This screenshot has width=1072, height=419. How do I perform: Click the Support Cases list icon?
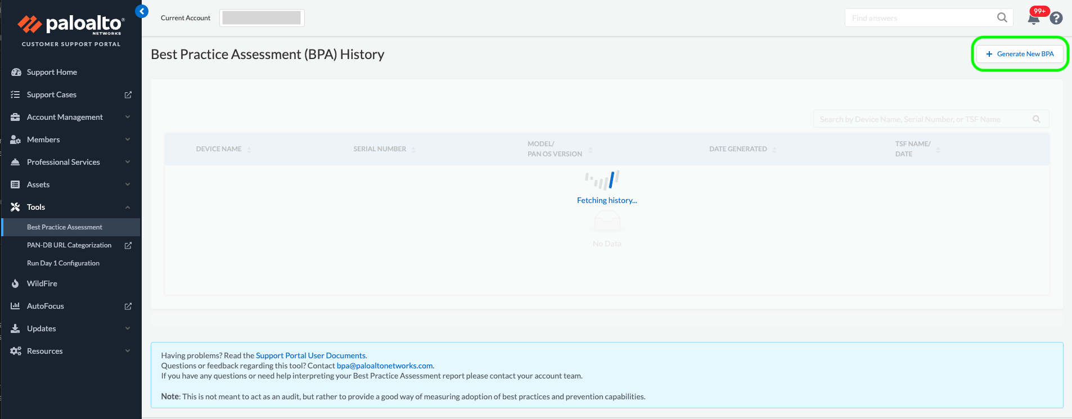[15, 94]
